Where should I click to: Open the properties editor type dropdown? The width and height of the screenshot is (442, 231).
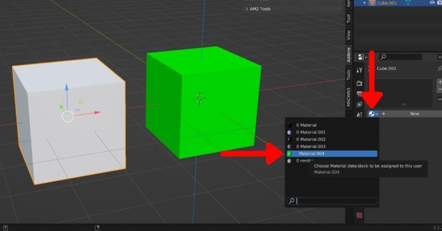click(363, 57)
